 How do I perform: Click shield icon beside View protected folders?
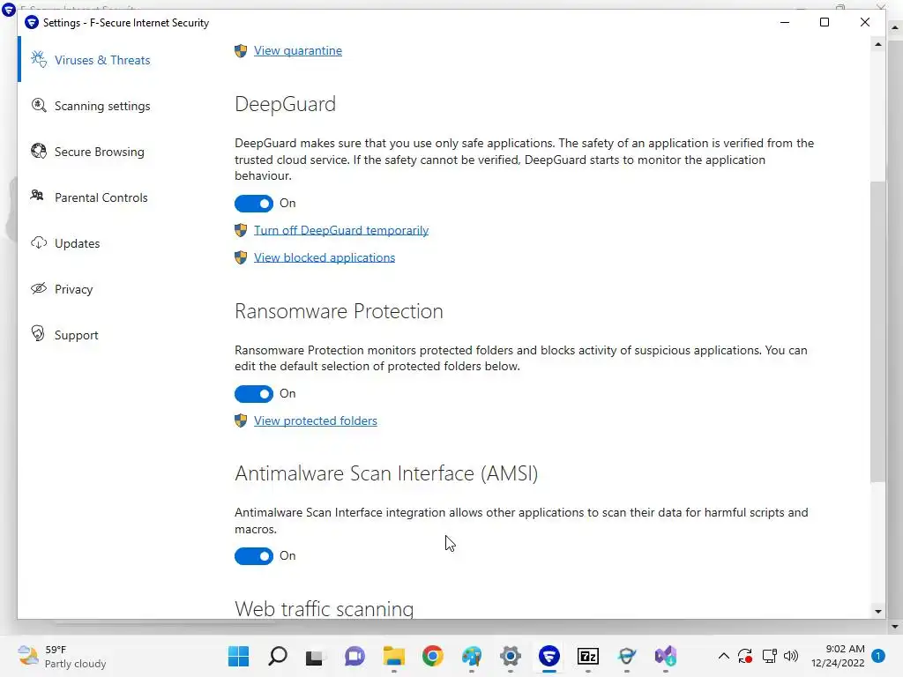[x=241, y=420]
